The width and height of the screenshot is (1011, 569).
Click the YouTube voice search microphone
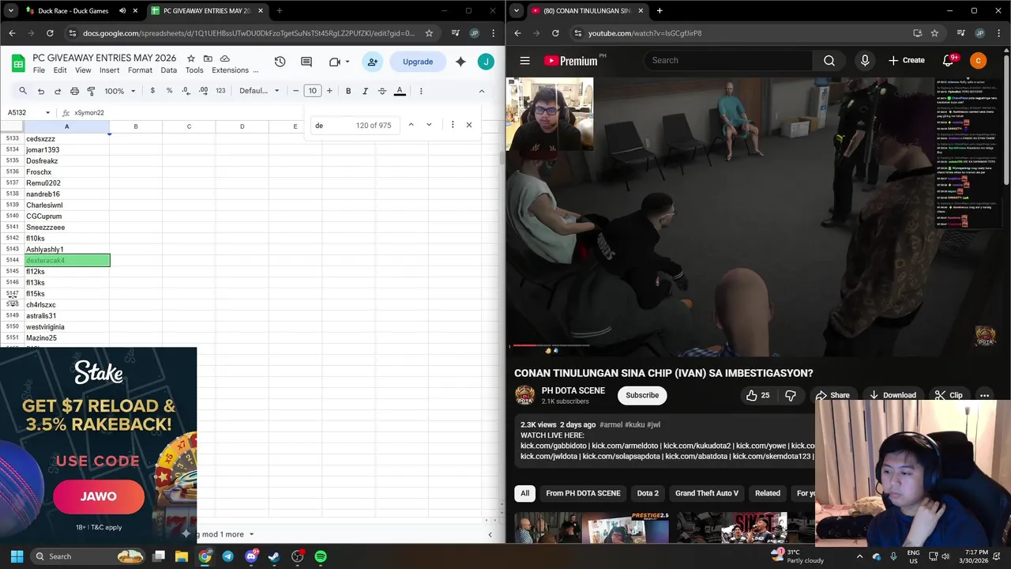pos(865,60)
